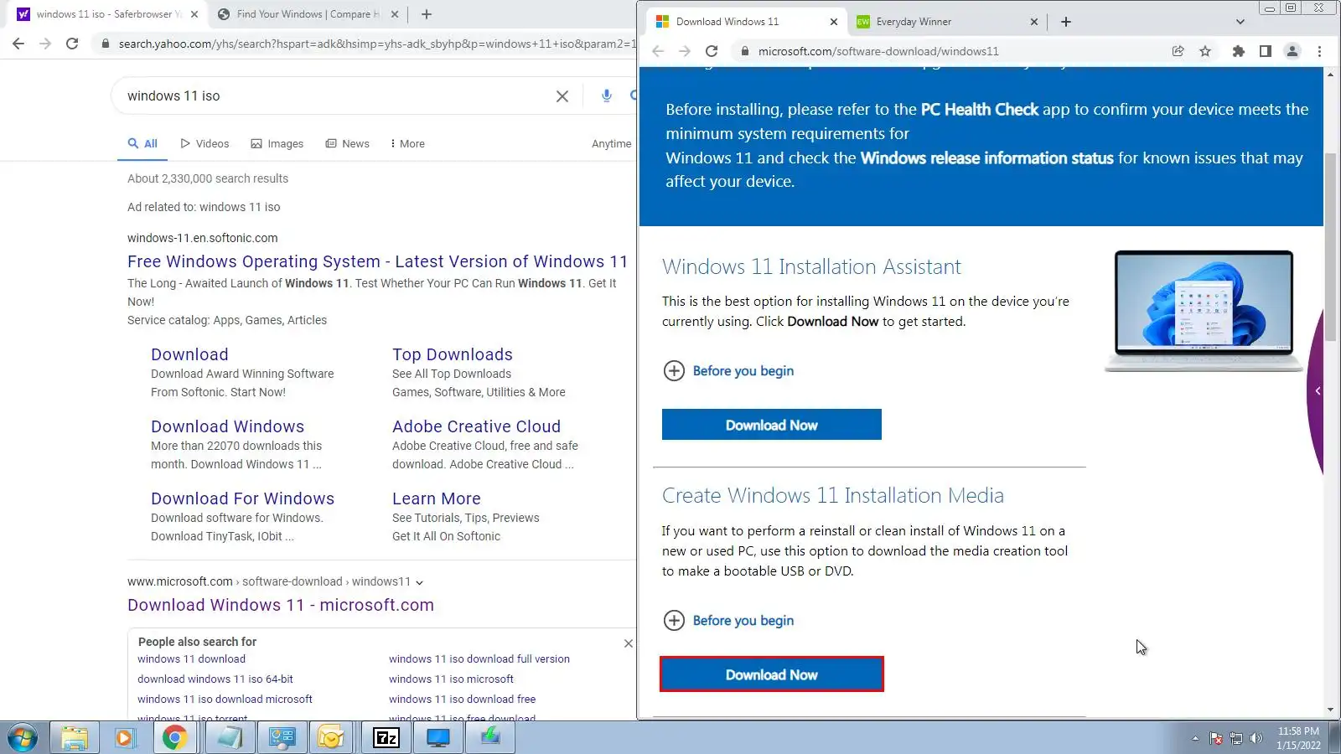
Task: Open the notepad app on the taskbar
Action: [229, 738]
